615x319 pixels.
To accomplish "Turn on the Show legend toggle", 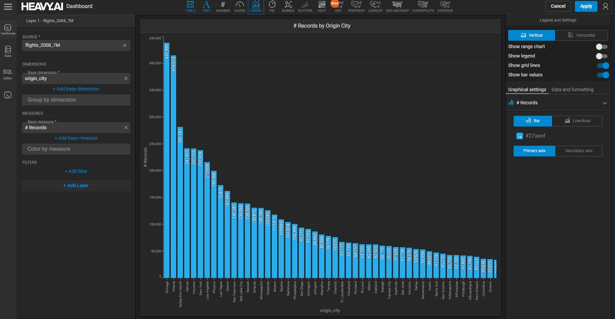I will click(x=602, y=56).
